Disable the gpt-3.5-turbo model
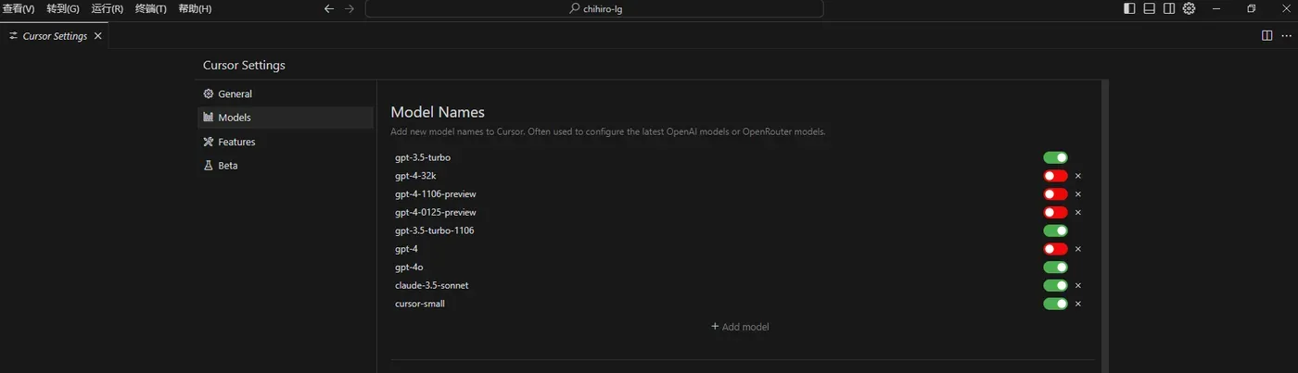The width and height of the screenshot is (1298, 373). pyautogui.click(x=1055, y=157)
